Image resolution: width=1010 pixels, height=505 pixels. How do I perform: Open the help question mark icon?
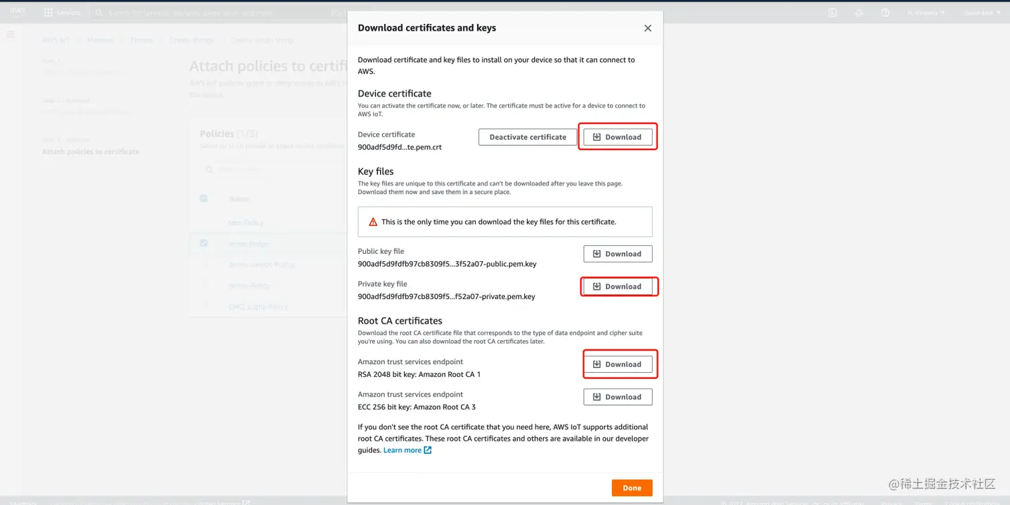(885, 13)
